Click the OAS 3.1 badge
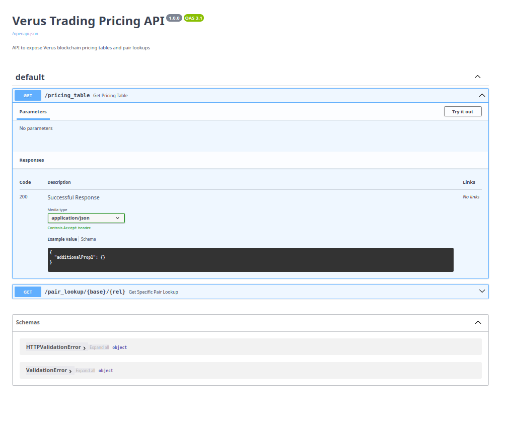 [192, 18]
